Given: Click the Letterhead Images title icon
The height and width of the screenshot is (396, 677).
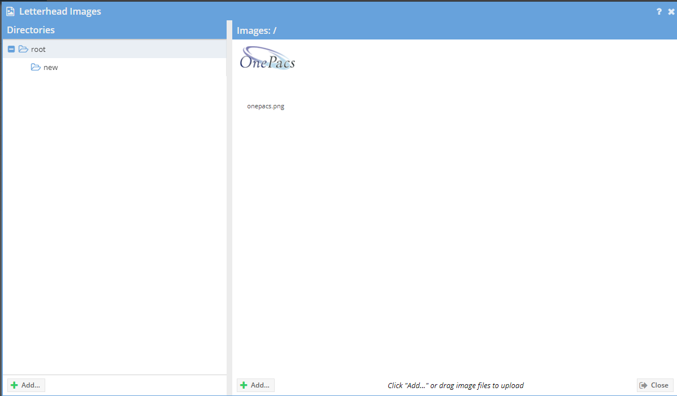Looking at the screenshot, I should pyautogui.click(x=10, y=12).
